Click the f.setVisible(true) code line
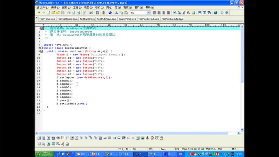The image size is (279, 157). 72,104
